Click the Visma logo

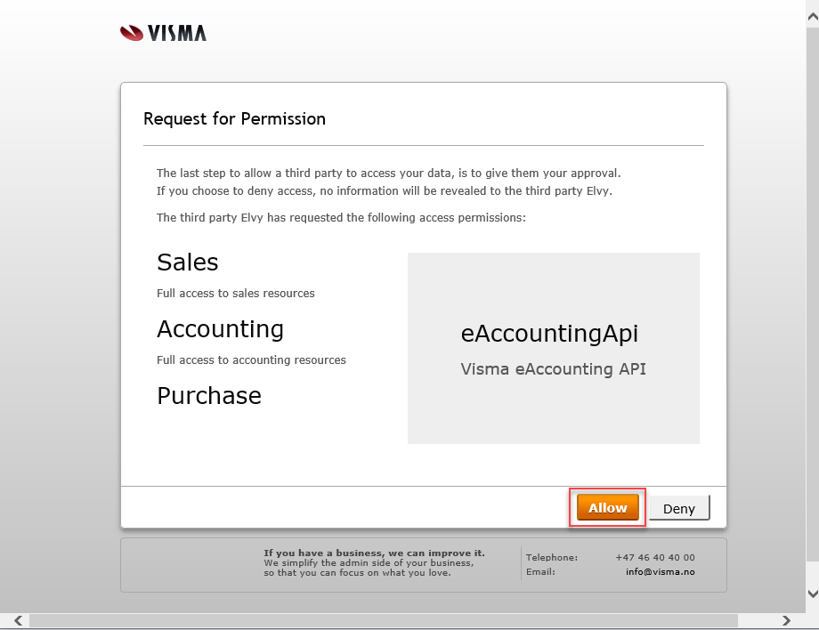click(x=163, y=33)
